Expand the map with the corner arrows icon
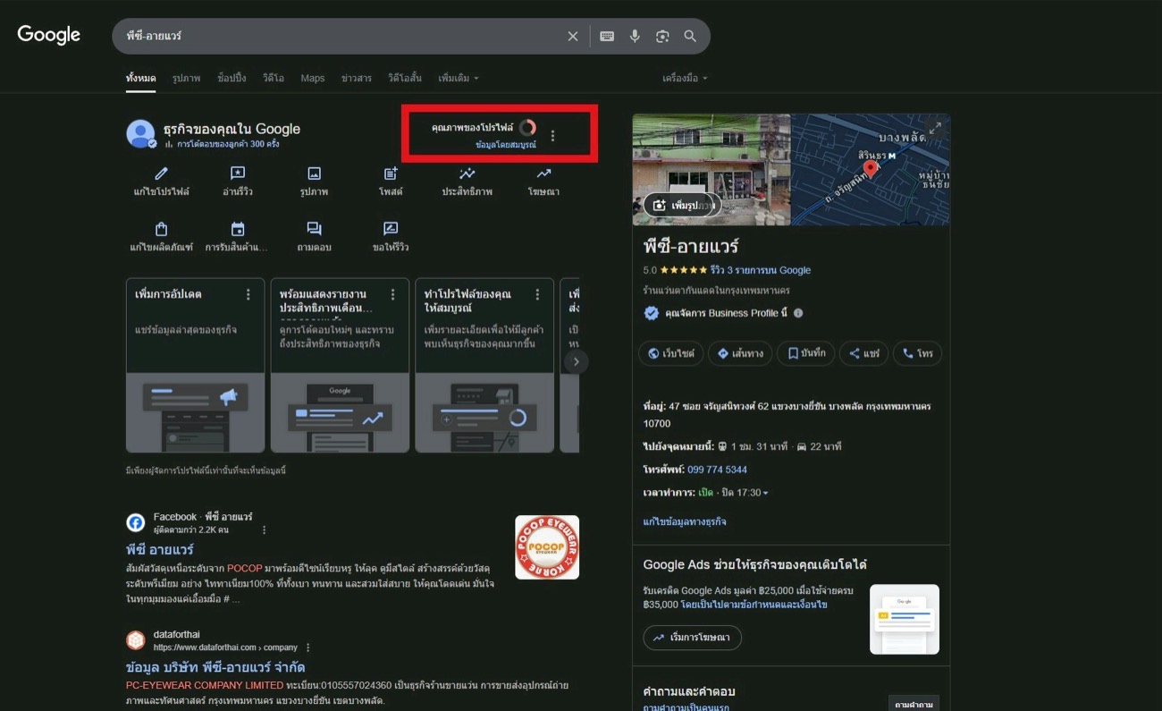The image size is (1162, 711). tap(935, 128)
